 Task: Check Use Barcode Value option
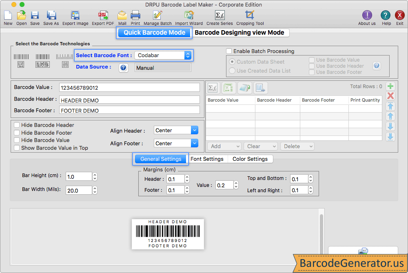coord(311,60)
